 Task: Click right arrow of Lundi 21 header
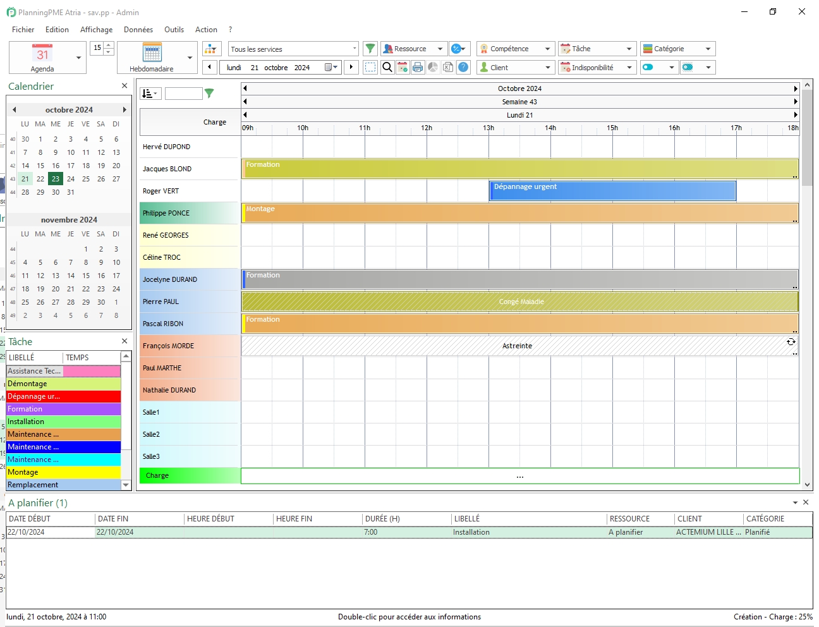796,115
